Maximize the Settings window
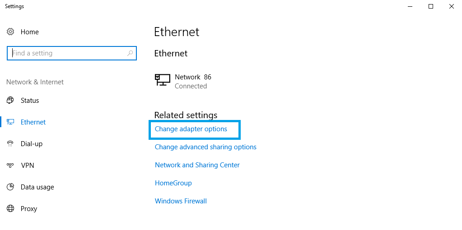The image size is (462, 230). click(431, 6)
